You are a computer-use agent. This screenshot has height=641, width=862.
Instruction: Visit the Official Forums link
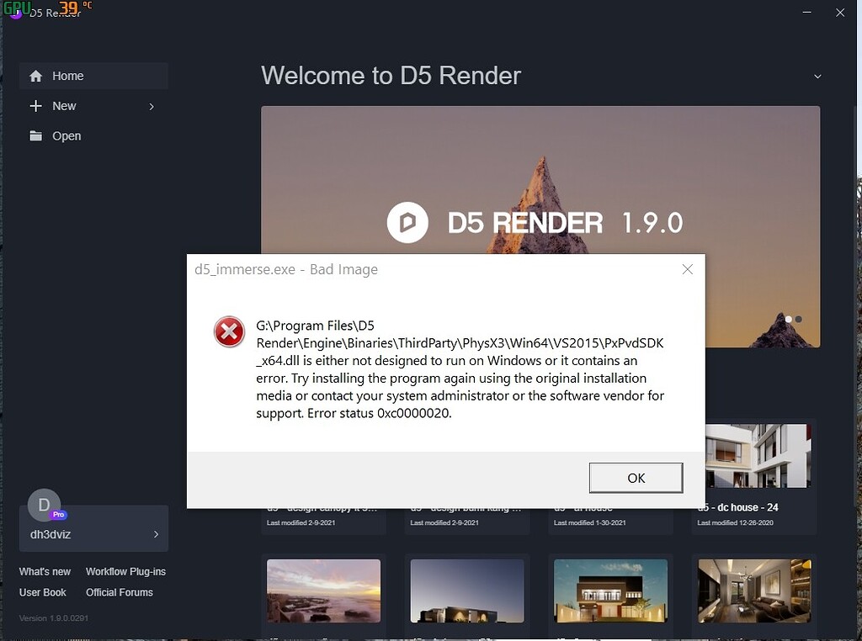click(x=120, y=592)
